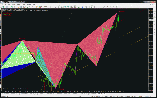Click the New Order button
The width and height of the screenshot is (157, 98).
[x=31, y=7]
